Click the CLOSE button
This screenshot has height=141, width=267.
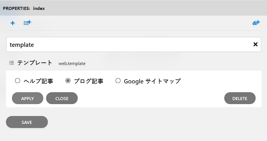pyautogui.click(x=62, y=98)
